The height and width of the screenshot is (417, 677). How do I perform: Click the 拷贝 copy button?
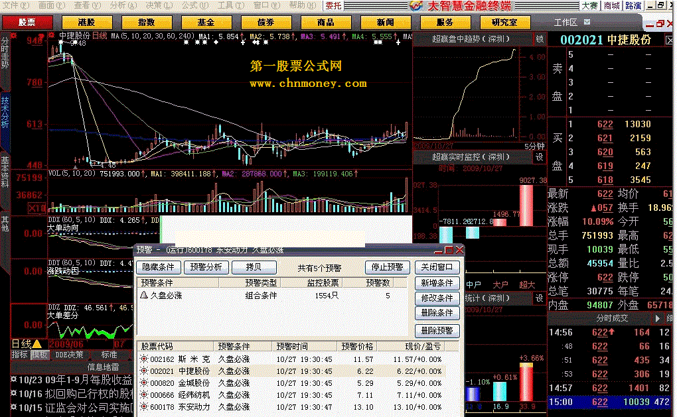click(254, 267)
